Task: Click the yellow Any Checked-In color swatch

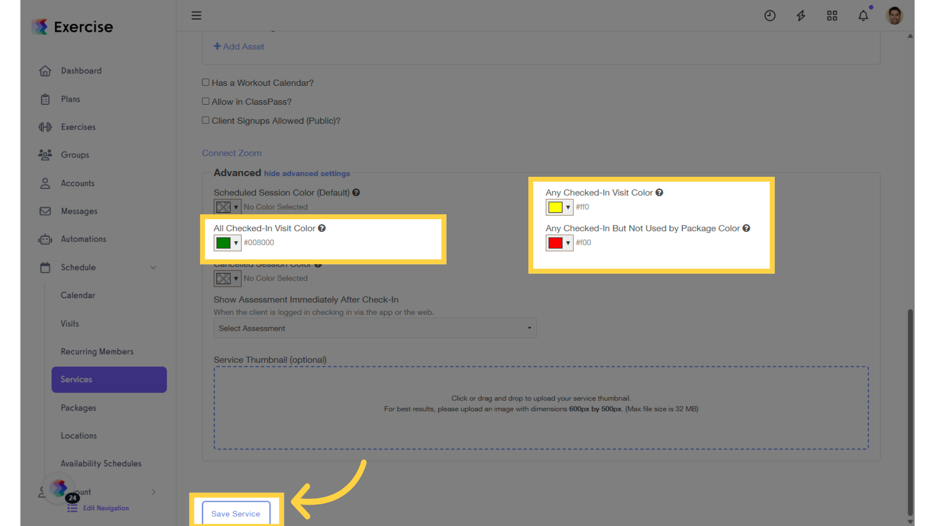Action: tap(555, 207)
